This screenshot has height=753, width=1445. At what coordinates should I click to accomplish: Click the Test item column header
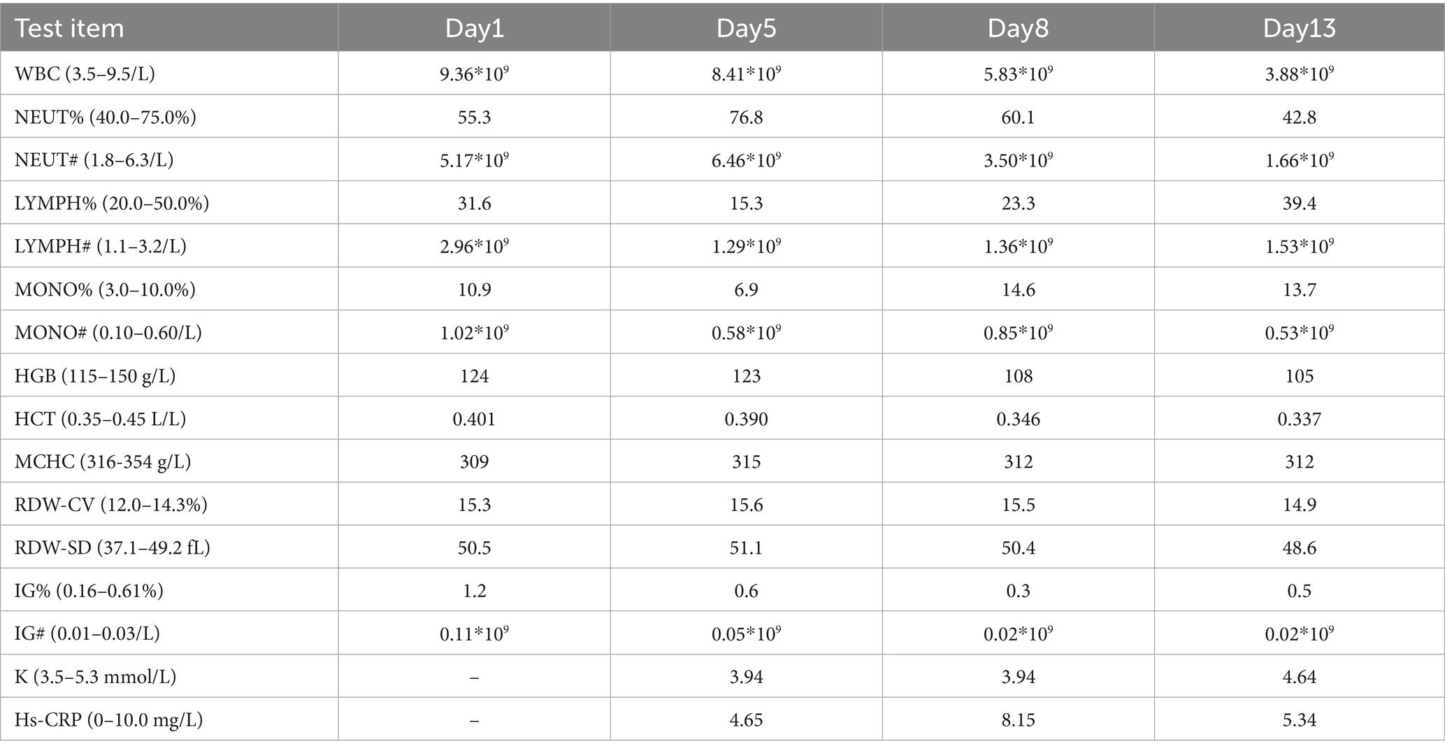coord(69,29)
